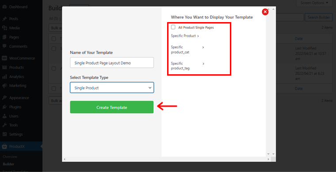Click the Marketing megaphone icon
336x172 pixels.
(4, 86)
